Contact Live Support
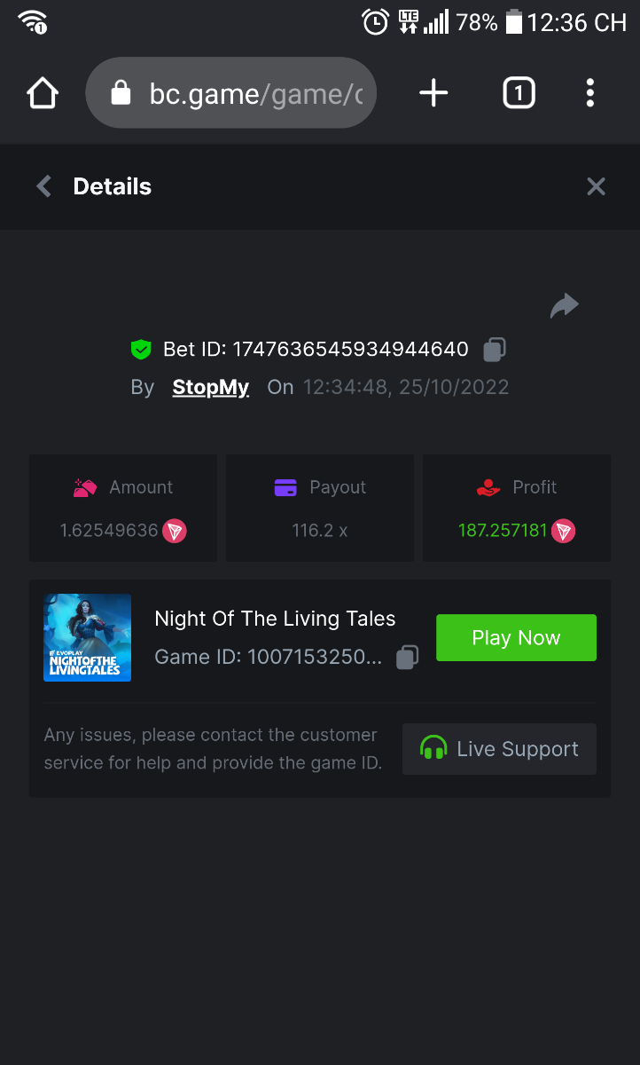This screenshot has height=1065, width=640. pos(499,749)
